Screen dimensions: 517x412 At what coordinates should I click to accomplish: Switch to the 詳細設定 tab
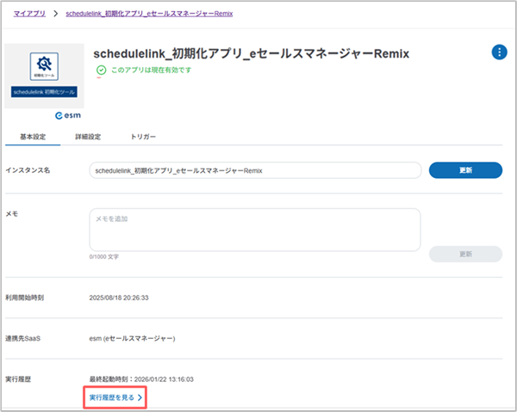pos(88,137)
